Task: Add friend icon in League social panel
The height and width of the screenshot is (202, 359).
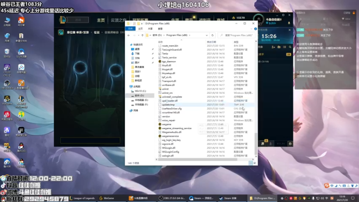Action: coord(273,47)
